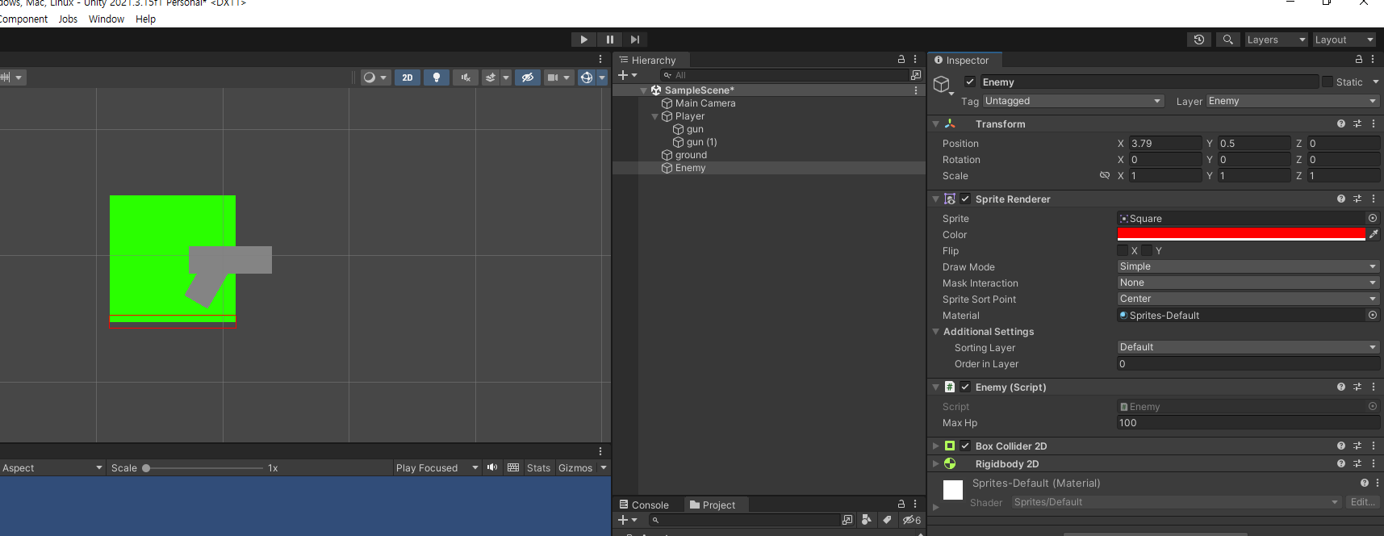Open scene camera settings icon
The width and height of the screenshot is (1384, 536).
553,77
